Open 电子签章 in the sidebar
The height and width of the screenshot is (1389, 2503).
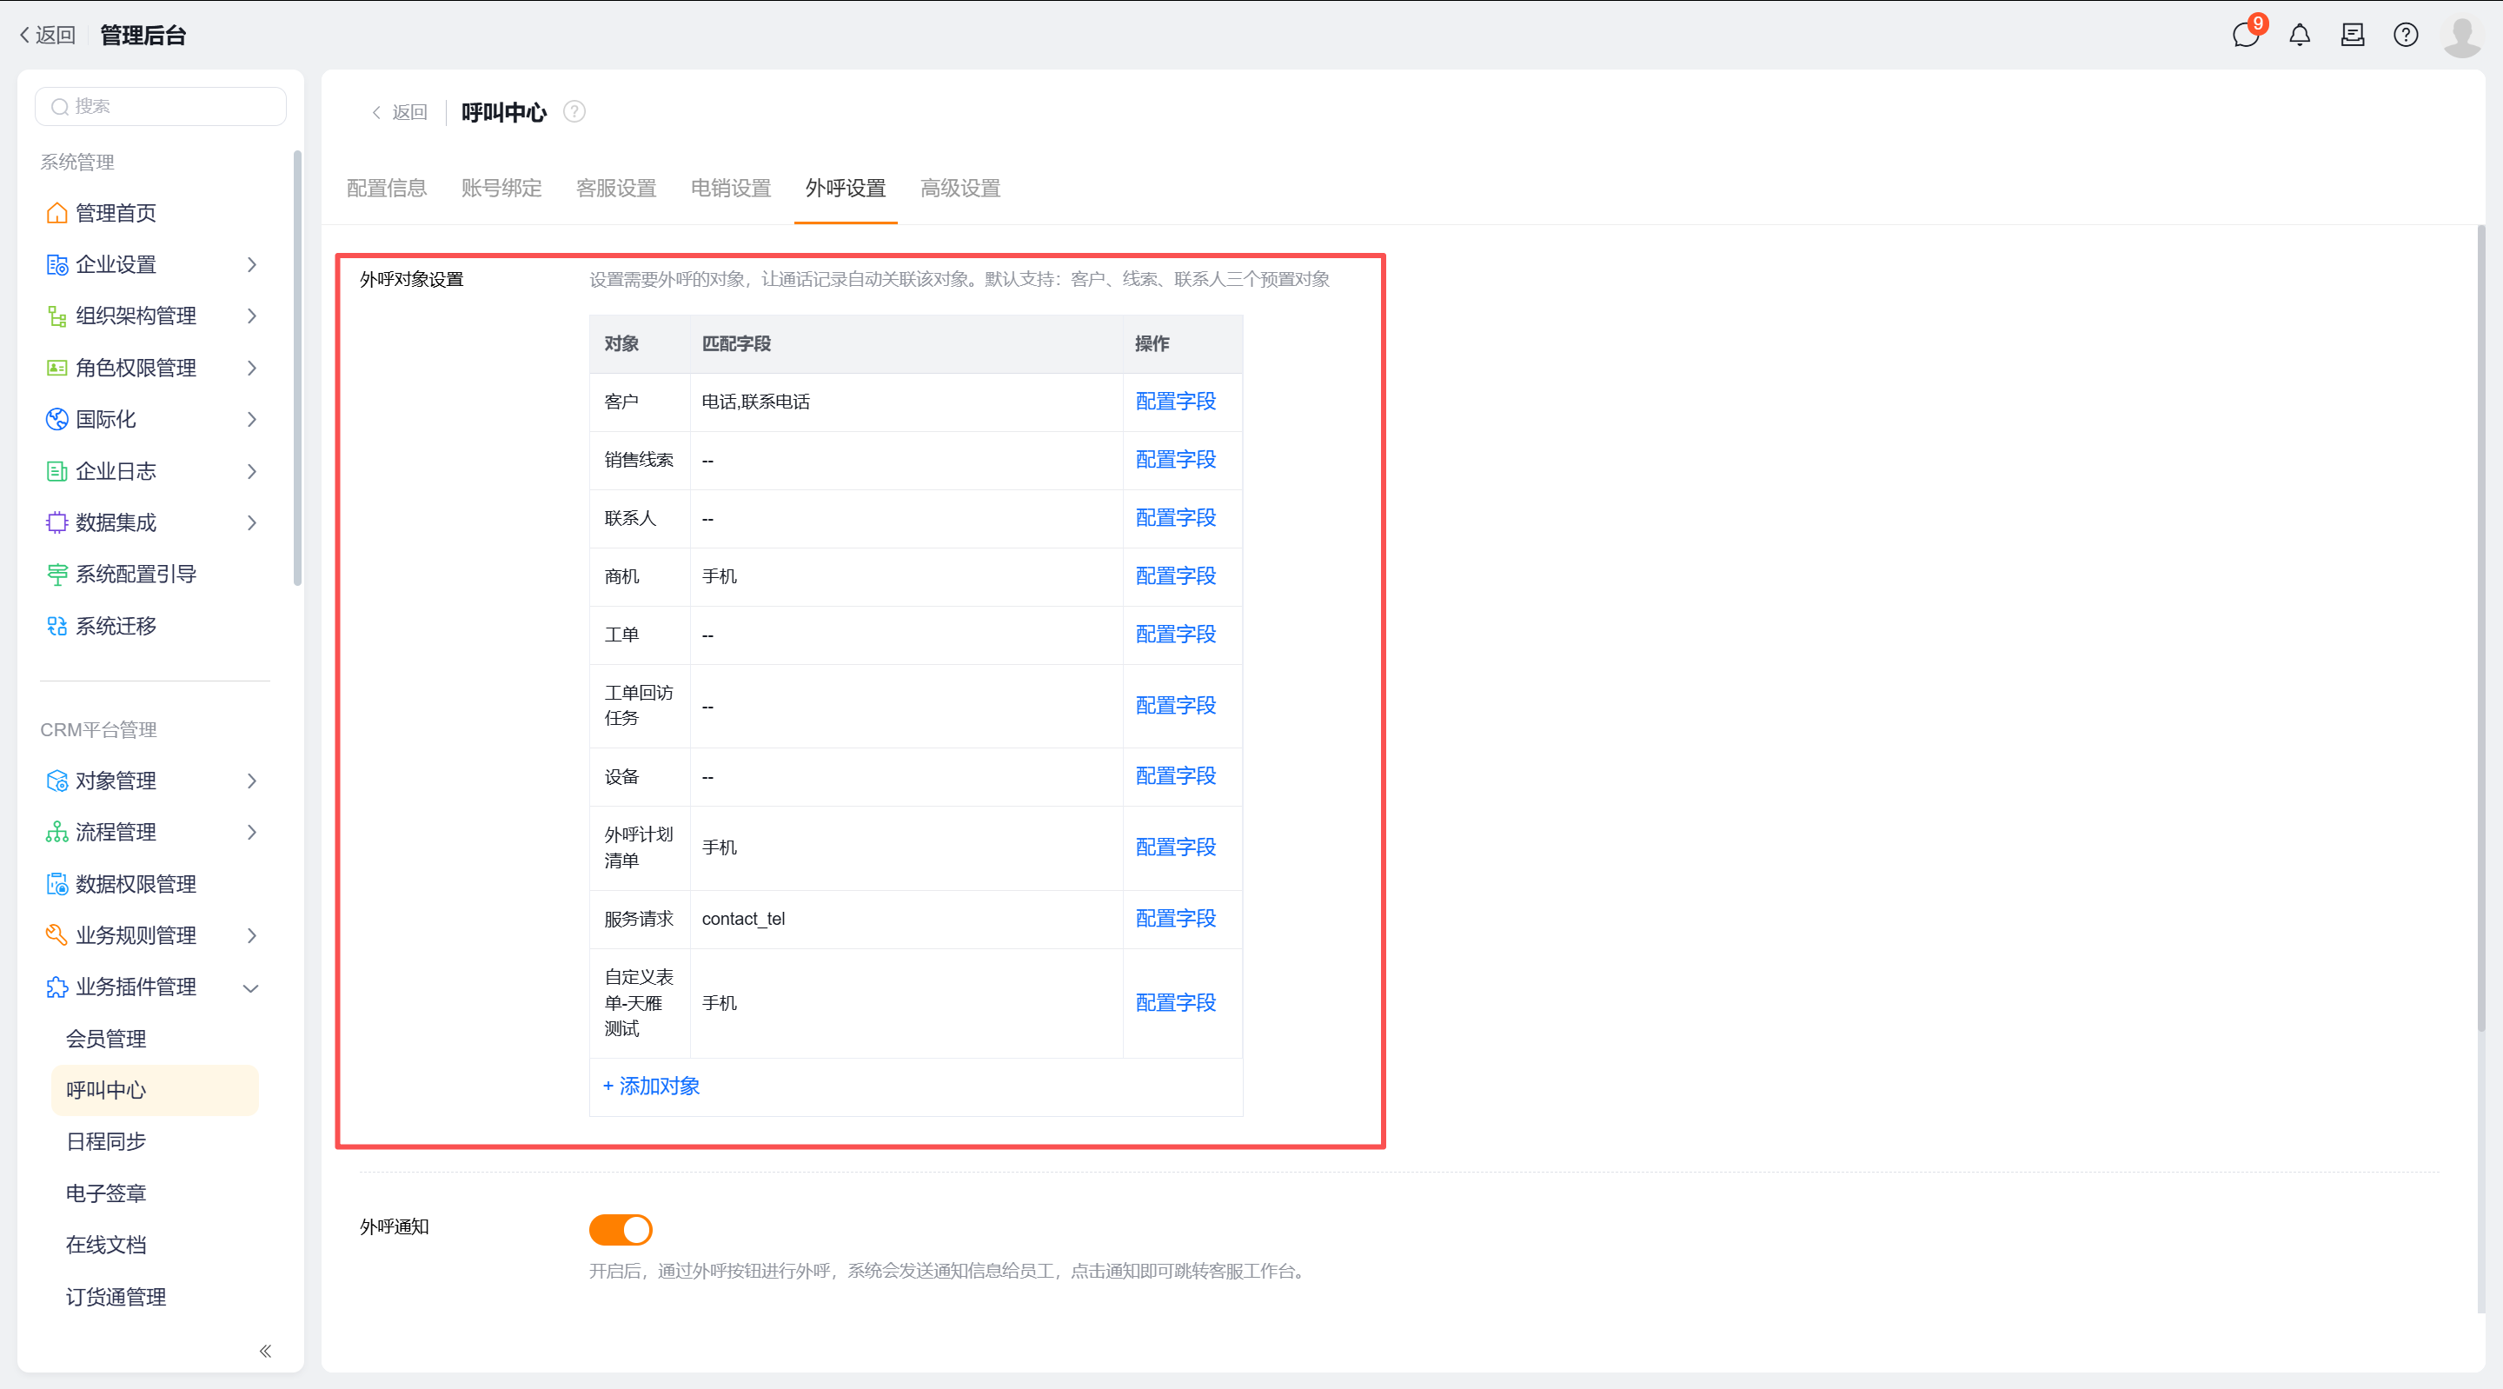[x=106, y=1193]
